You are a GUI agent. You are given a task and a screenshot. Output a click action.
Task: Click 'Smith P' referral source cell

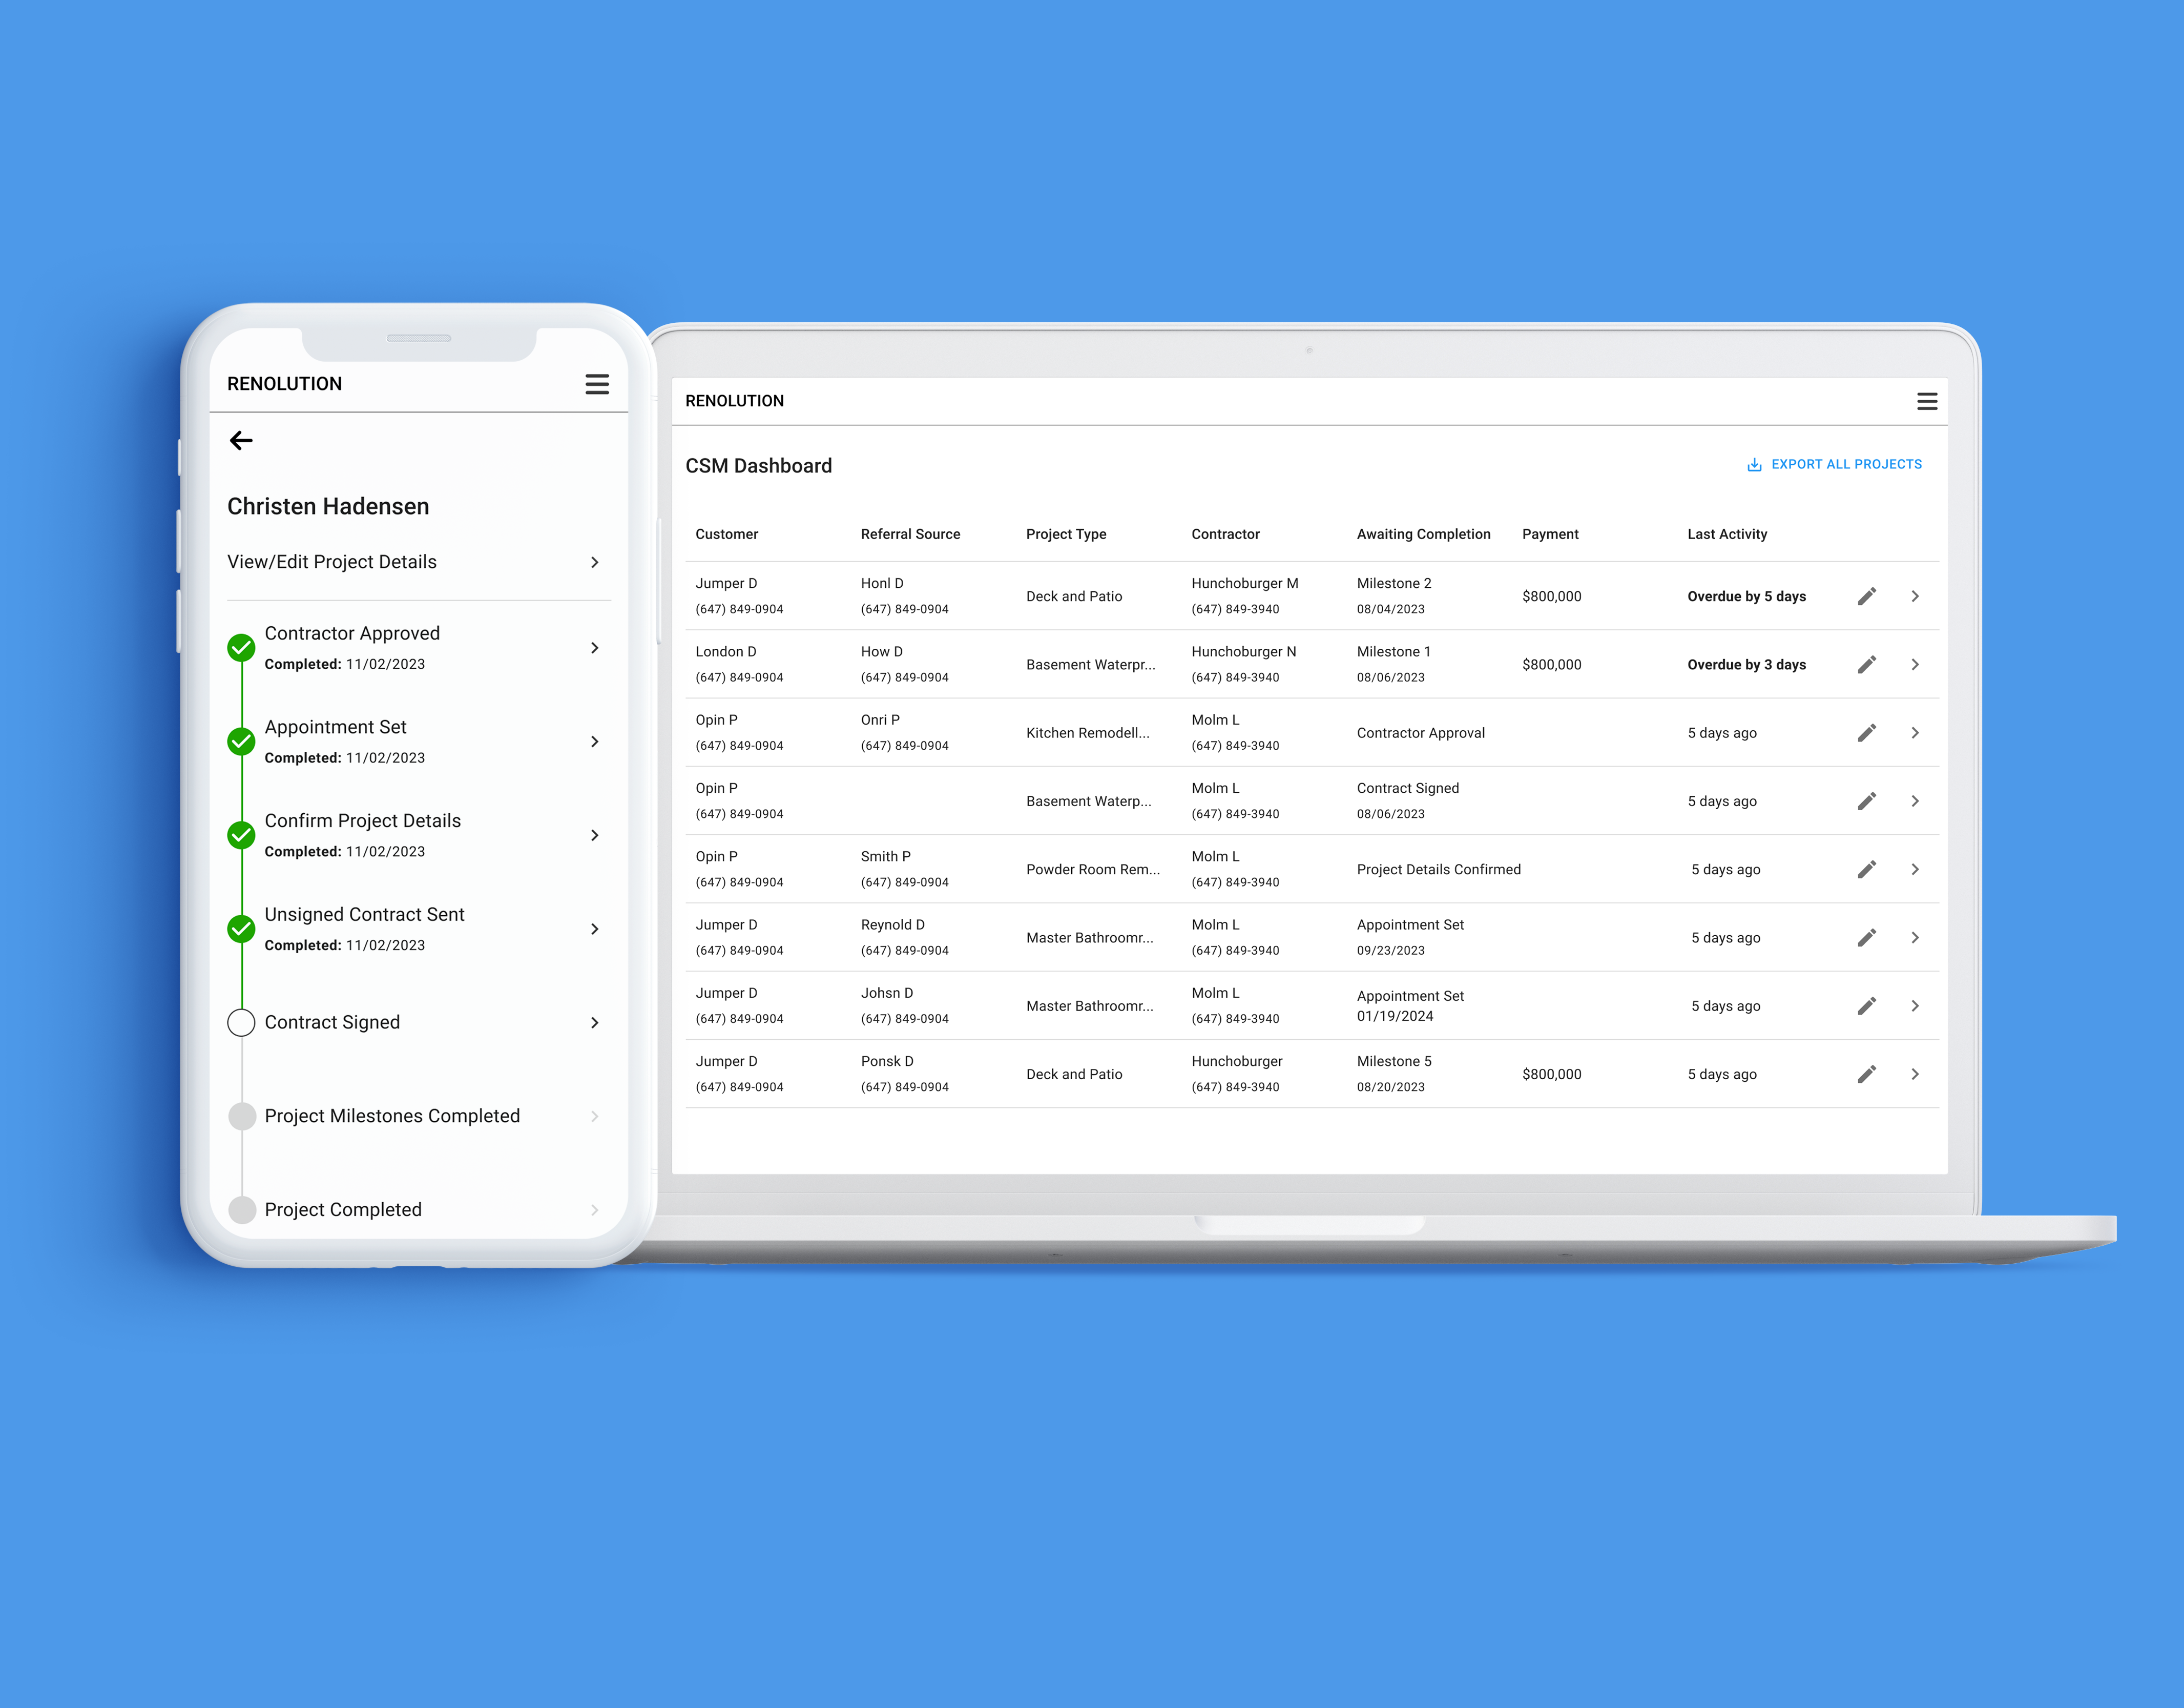click(x=885, y=857)
